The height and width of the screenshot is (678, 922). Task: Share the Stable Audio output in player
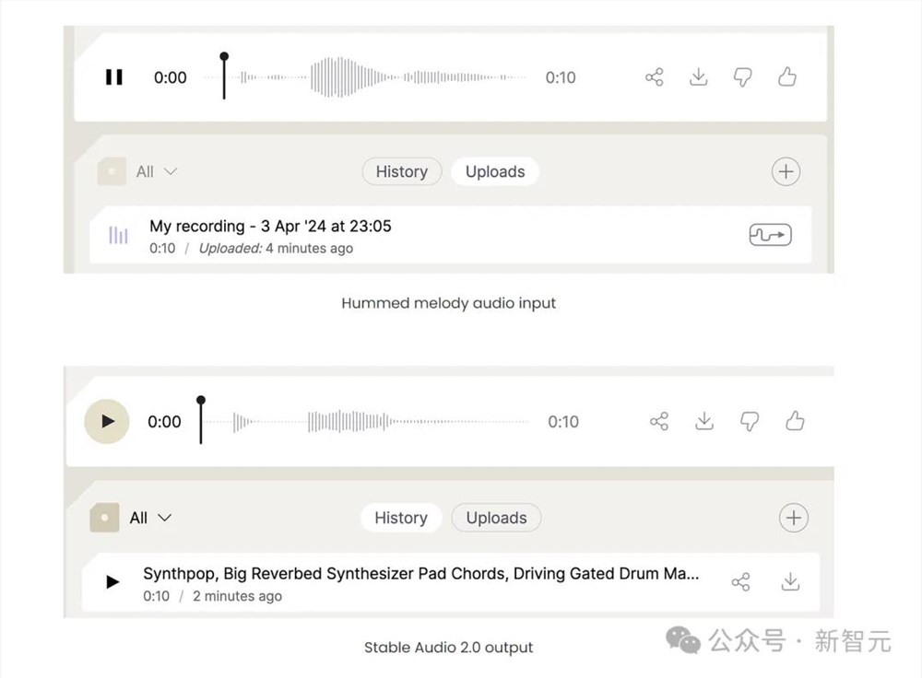[x=659, y=422]
